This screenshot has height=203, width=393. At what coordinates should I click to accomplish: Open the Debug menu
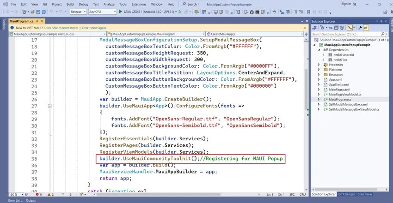[83, 4]
